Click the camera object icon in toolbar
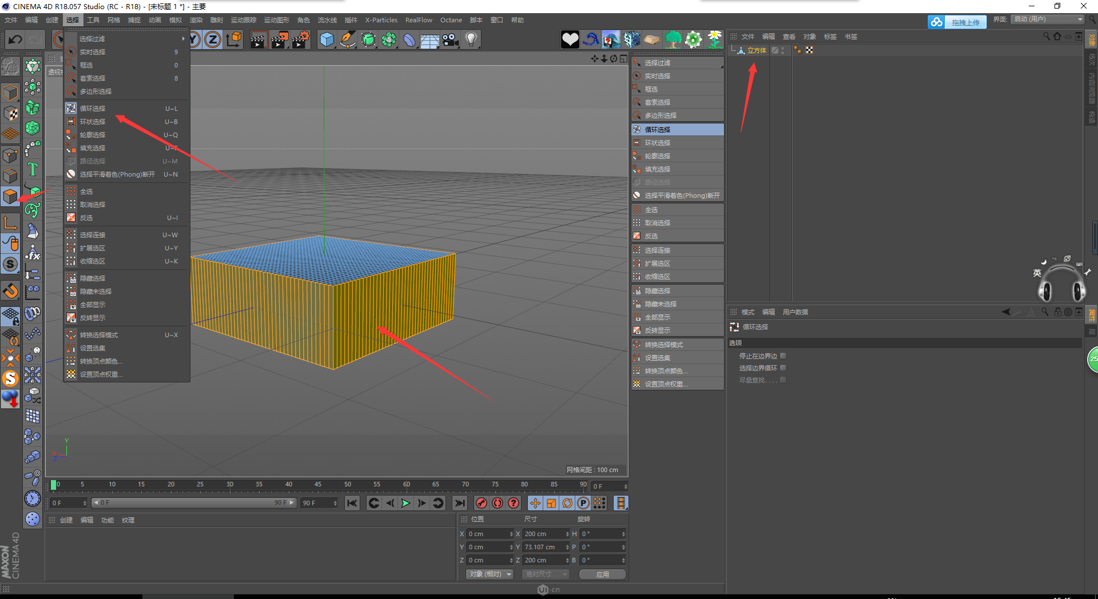The width and height of the screenshot is (1098, 599). [x=451, y=39]
